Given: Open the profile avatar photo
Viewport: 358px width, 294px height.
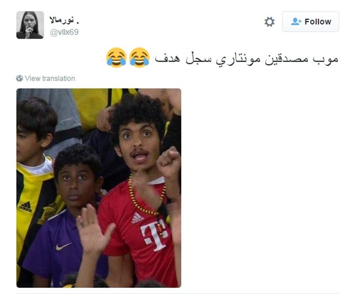Looking at the screenshot, I should (x=30, y=25).
